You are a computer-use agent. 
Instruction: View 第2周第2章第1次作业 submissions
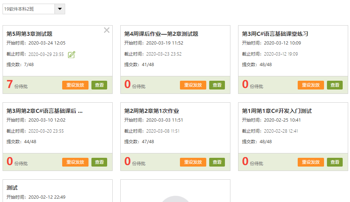[x=217, y=162]
